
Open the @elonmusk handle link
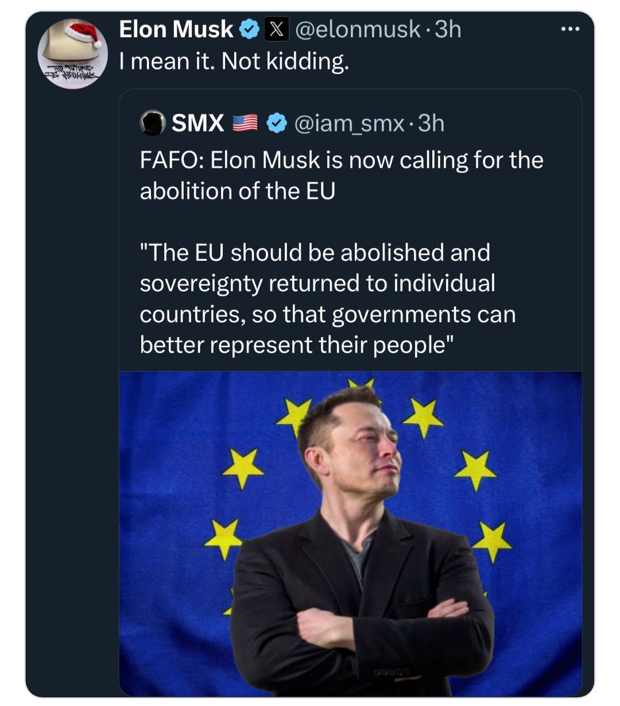coord(357,29)
